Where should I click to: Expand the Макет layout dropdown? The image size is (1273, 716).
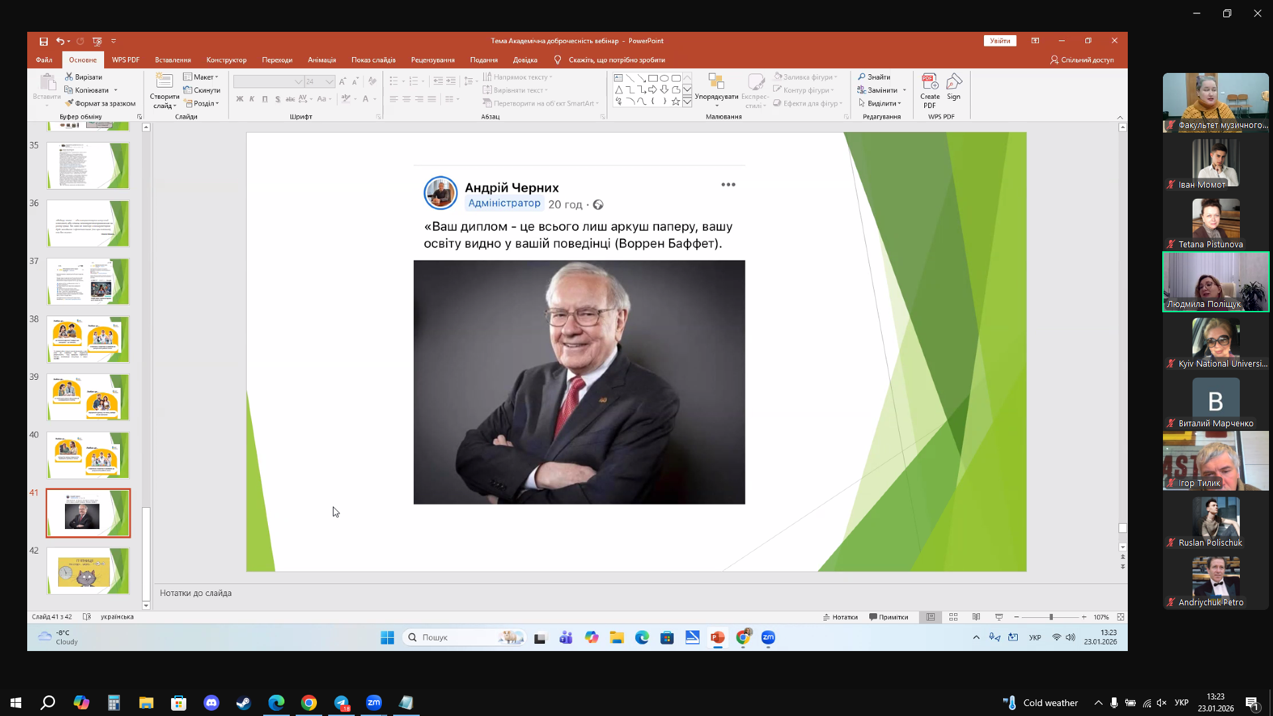[201, 77]
